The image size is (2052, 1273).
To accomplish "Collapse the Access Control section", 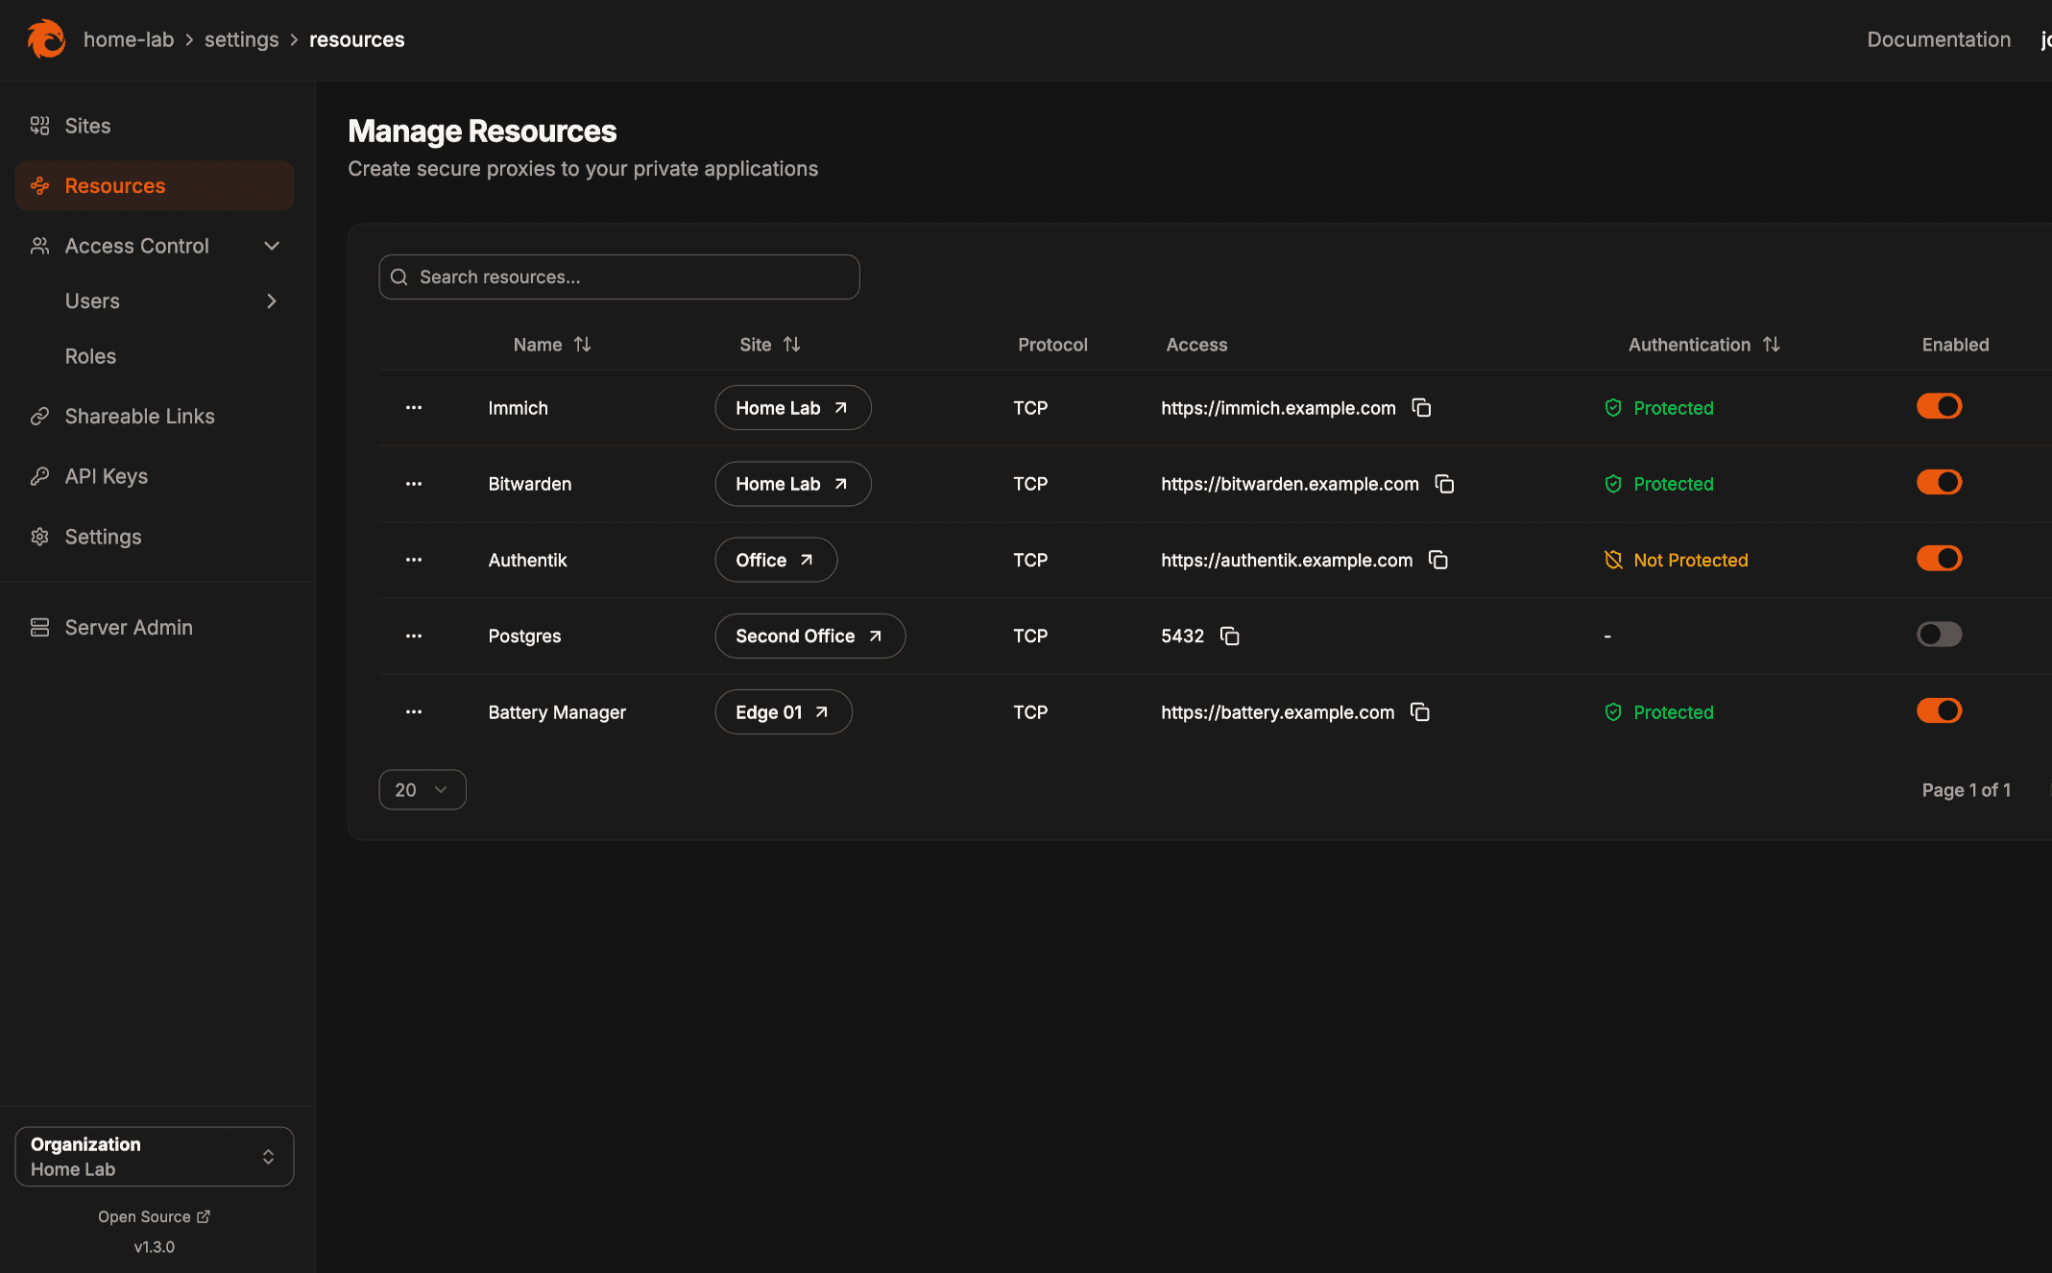I will [272, 246].
